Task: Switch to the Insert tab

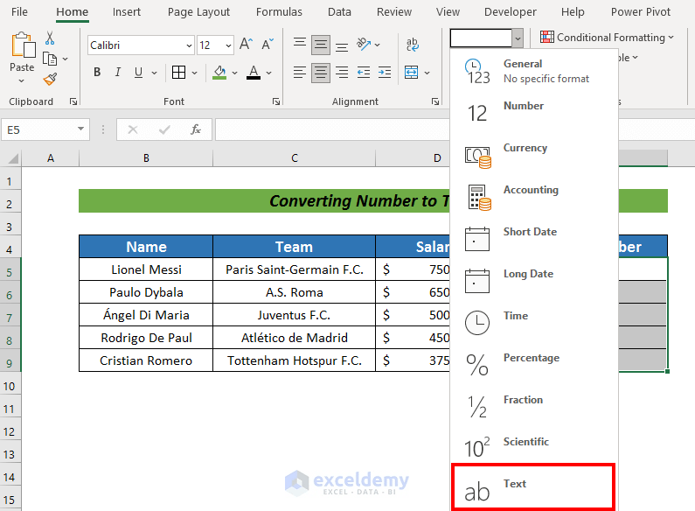Action: click(x=126, y=12)
